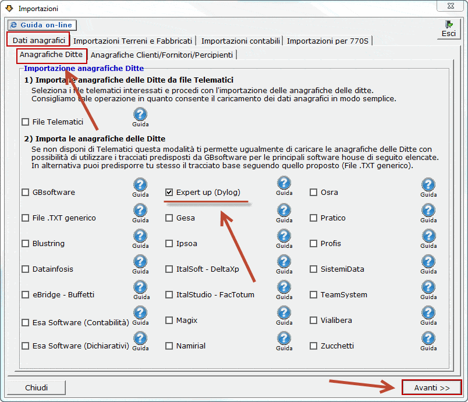This screenshot has height=402, width=468.
Task: Uncheck the Expert up (Dylog) checkbox
Action: coord(169,192)
